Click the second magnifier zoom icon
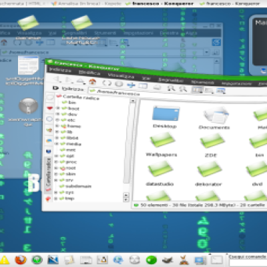 183,89
